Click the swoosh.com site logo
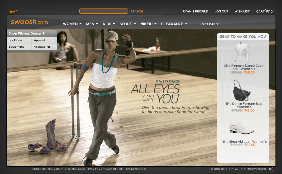This screenshot has width=282, height=174. 29,22
